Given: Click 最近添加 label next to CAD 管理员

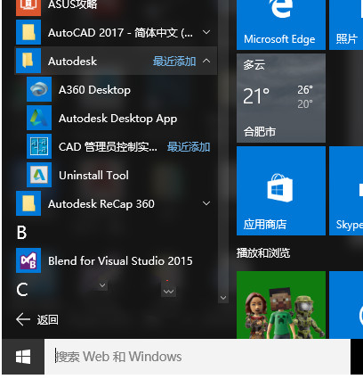Looking at the screenshot, I should tap(189, 146).
